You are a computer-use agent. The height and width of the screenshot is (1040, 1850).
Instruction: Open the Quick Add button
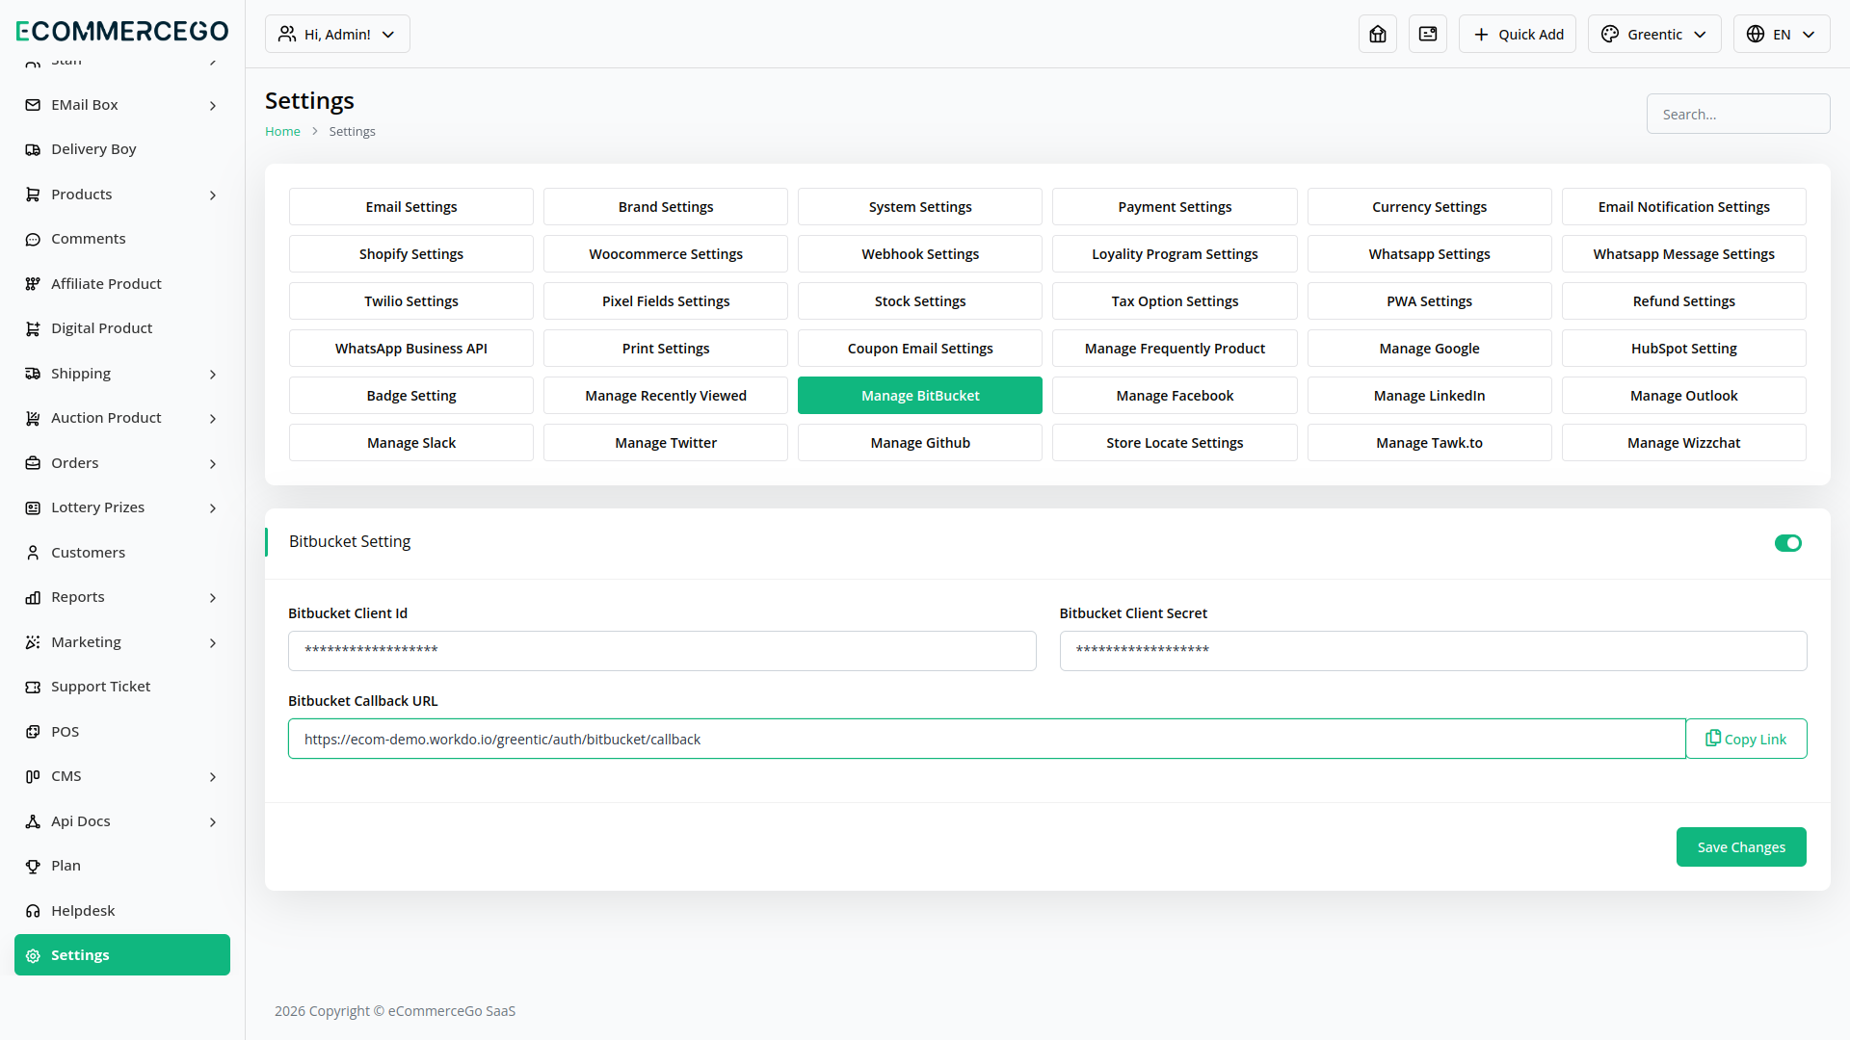(x=1518, y=34)
